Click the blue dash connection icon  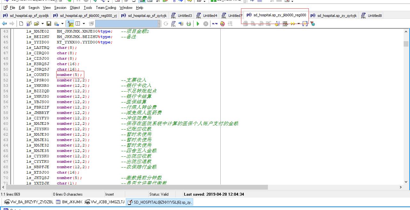click(x=215, y=24)
